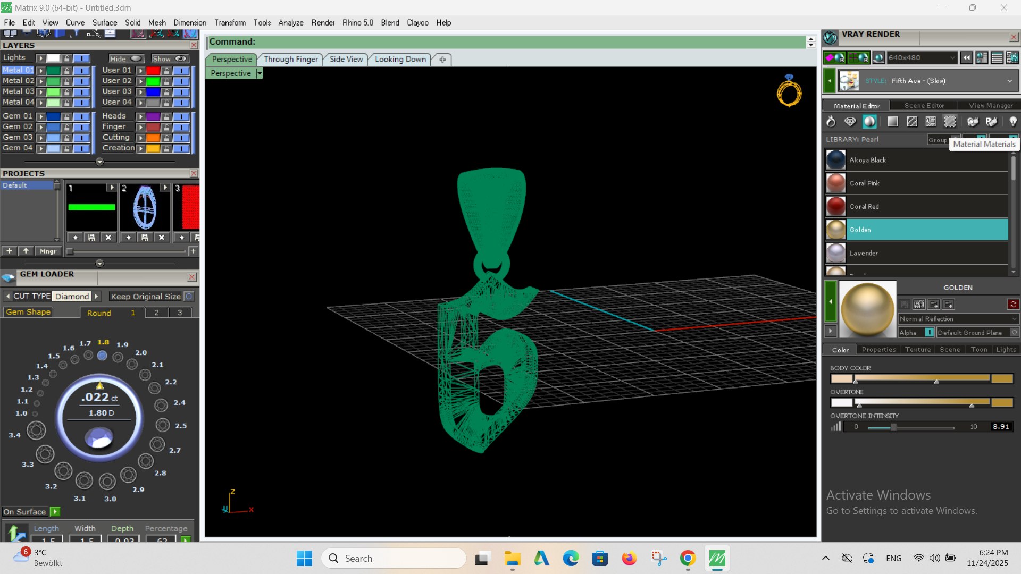Open the render list lines icon
The image size is (1021, 574).
pyautogui.click(x=998, y=57)
